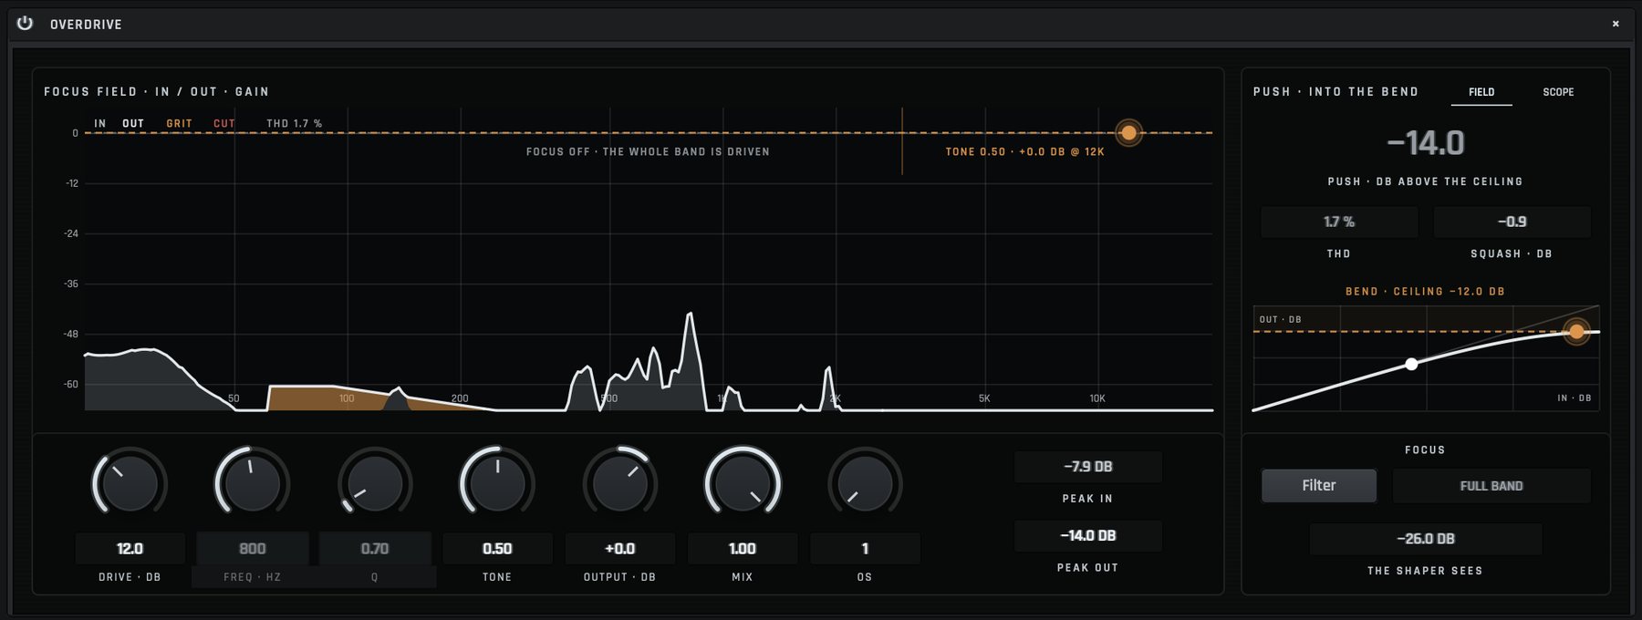Click the THD readout 1.7 % box

click(1339, 222)
